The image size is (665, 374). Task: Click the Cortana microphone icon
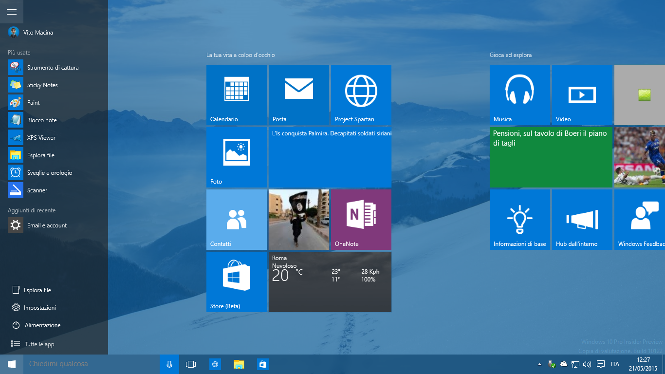[x=169, y=364]
